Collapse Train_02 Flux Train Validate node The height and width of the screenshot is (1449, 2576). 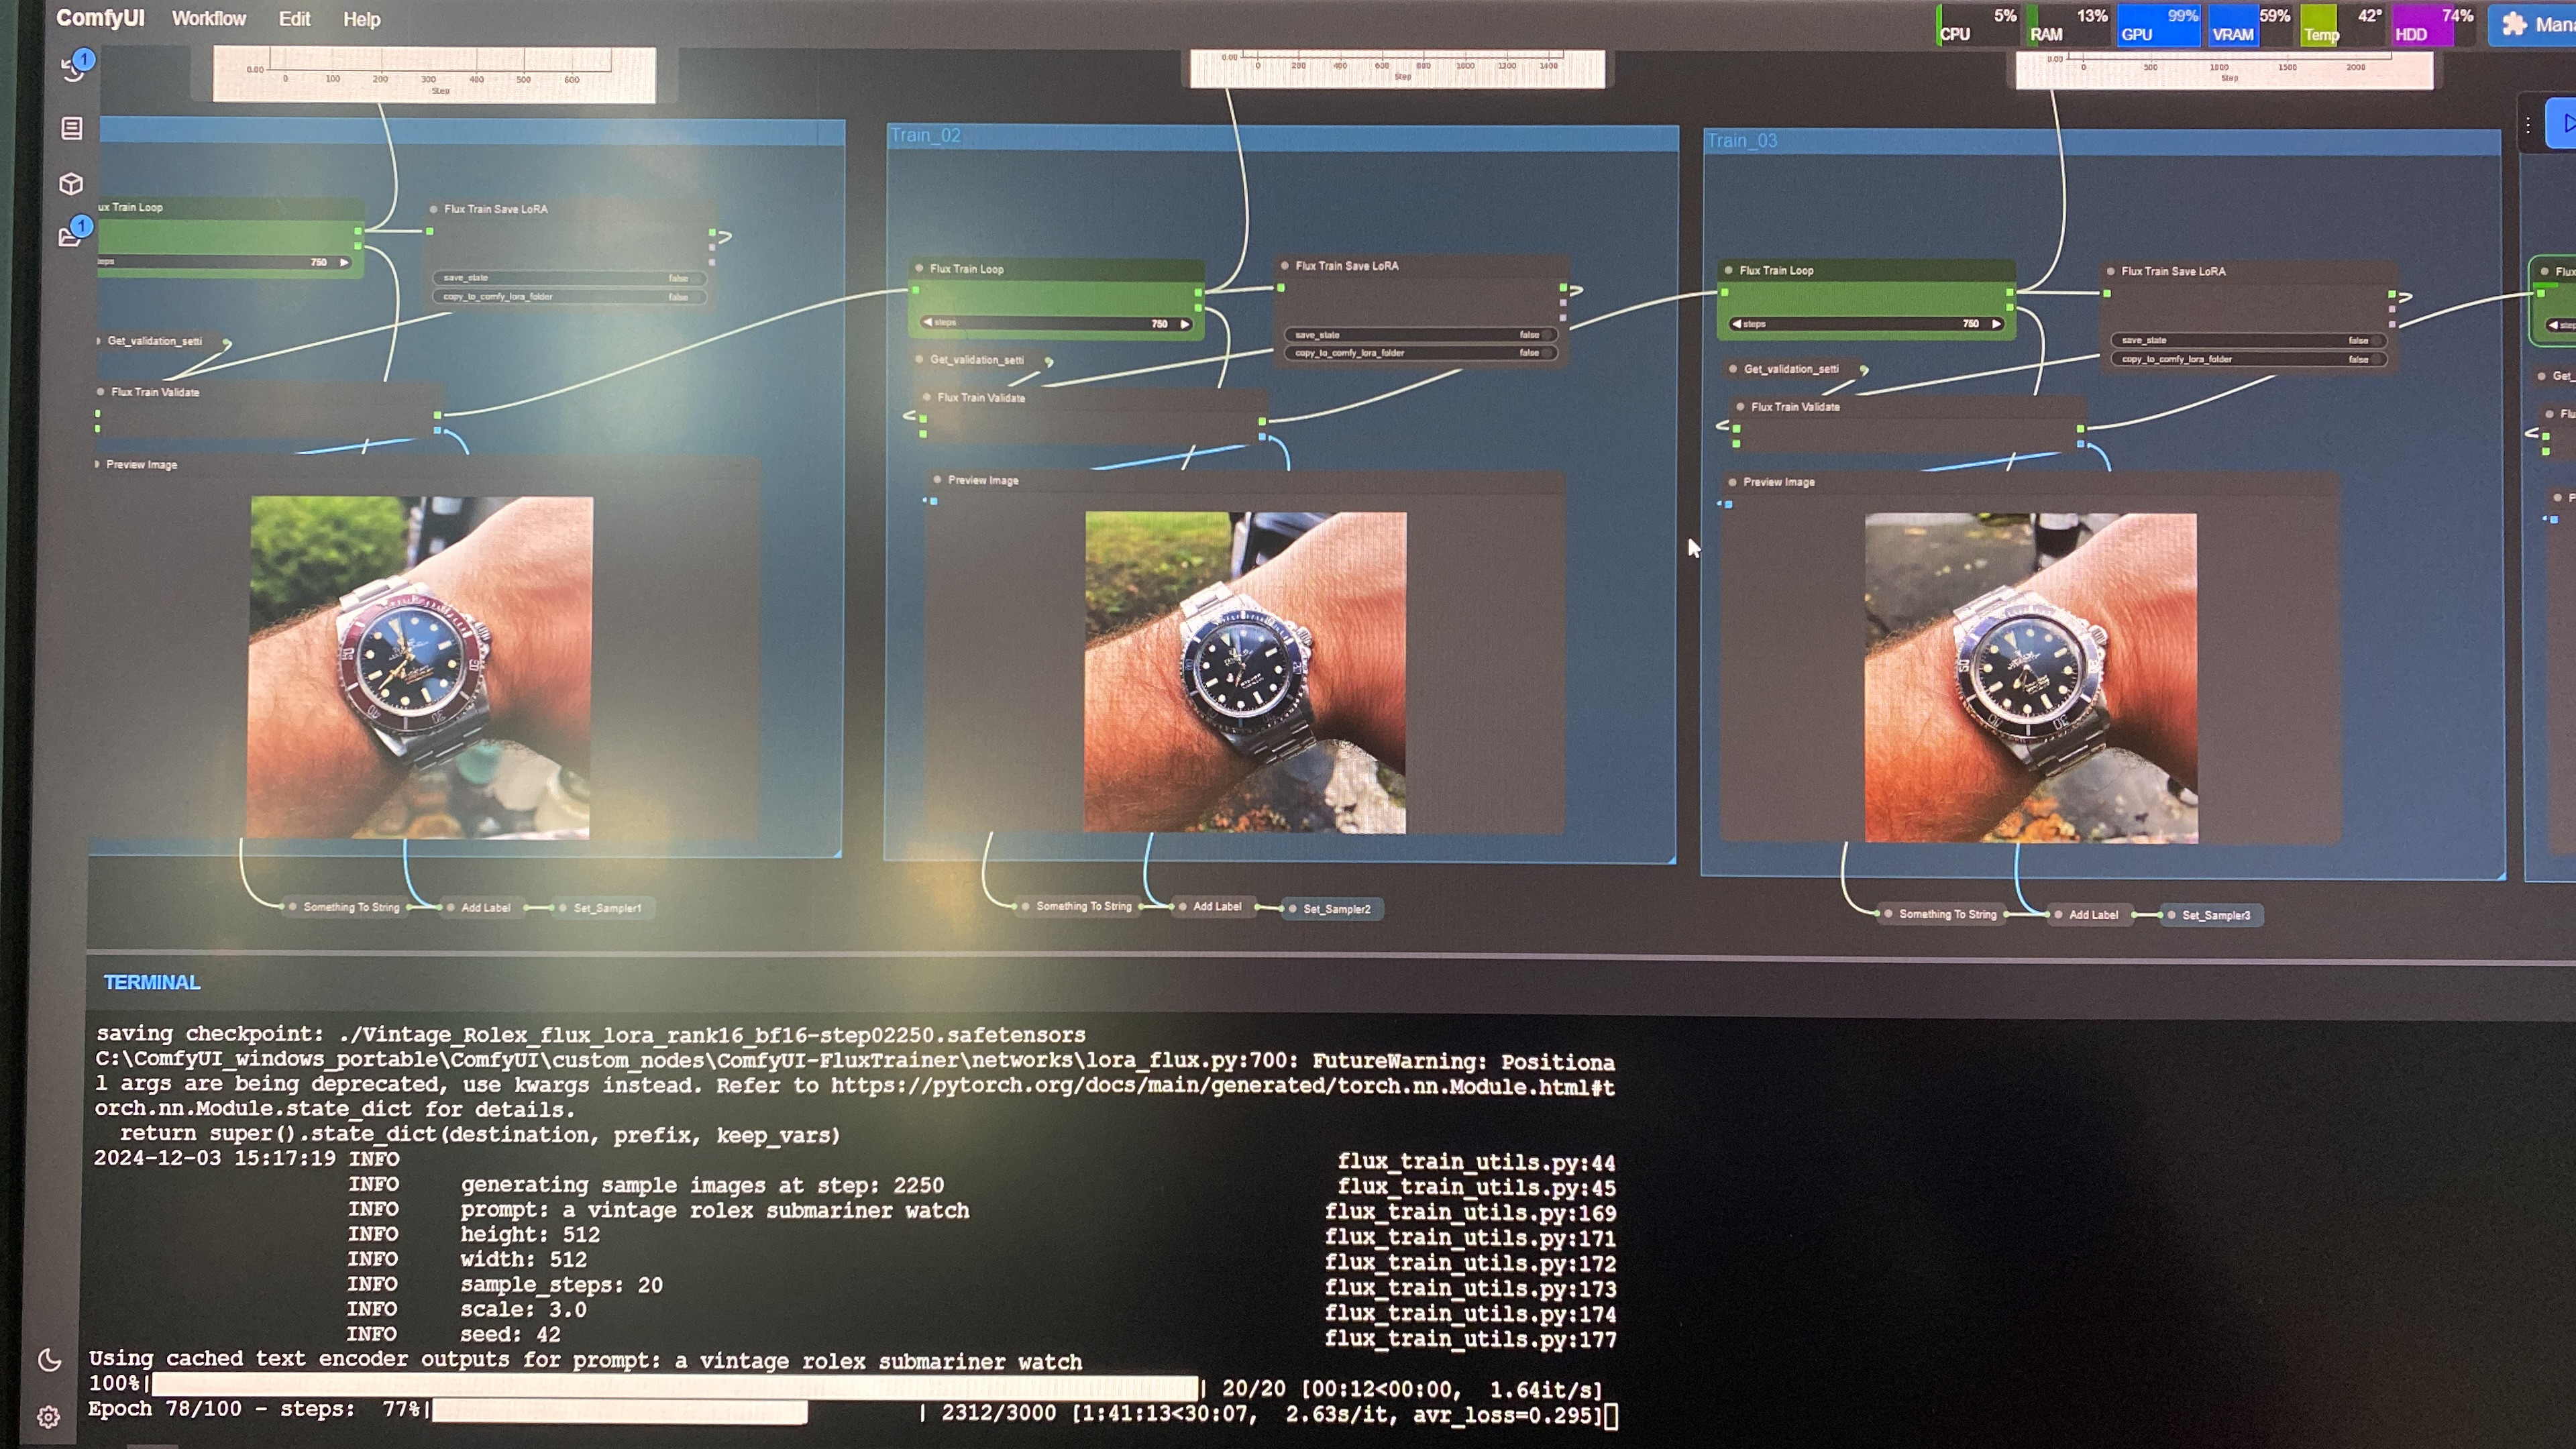[927, 397]
